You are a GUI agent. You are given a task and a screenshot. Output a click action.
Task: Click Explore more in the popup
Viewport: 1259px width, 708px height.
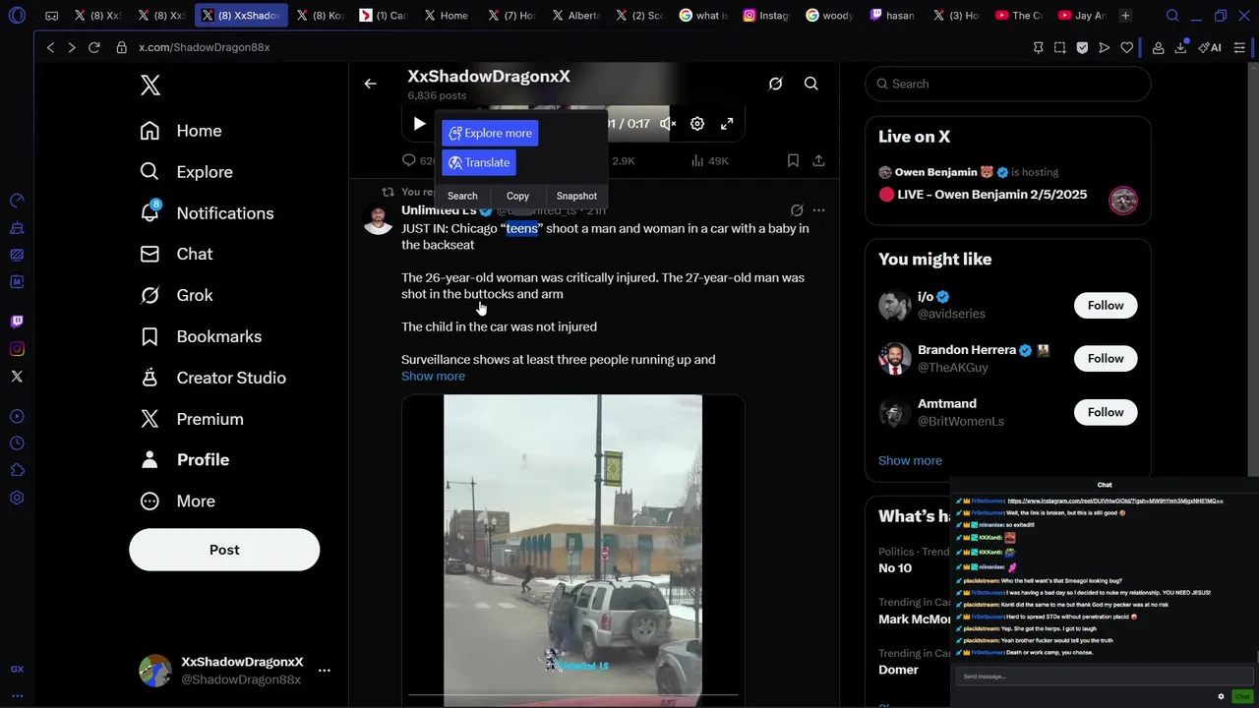[x=490, y=133]
